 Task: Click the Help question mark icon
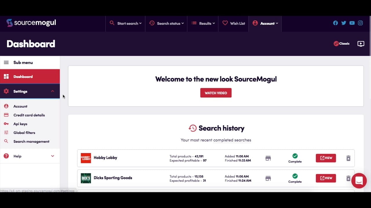[x=6, y=156]
